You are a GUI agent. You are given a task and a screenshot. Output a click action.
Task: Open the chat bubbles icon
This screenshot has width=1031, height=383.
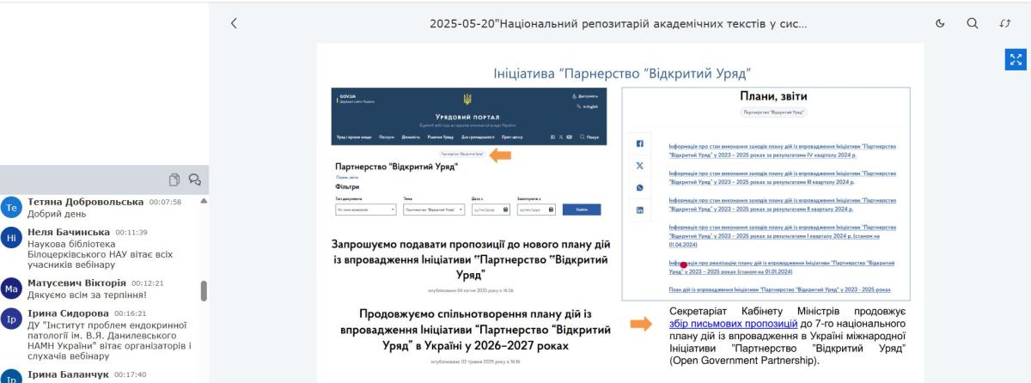(195, 179)
